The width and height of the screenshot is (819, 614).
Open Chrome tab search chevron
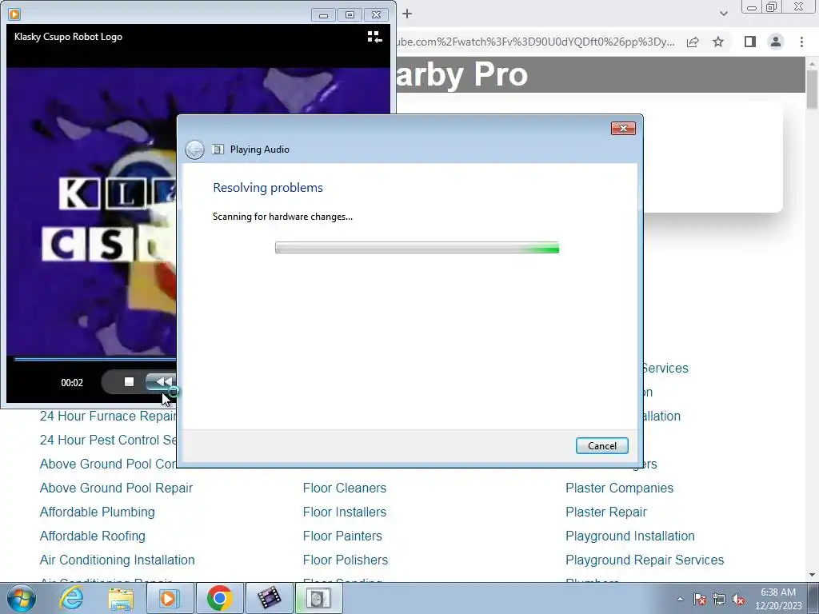[723, 14]
